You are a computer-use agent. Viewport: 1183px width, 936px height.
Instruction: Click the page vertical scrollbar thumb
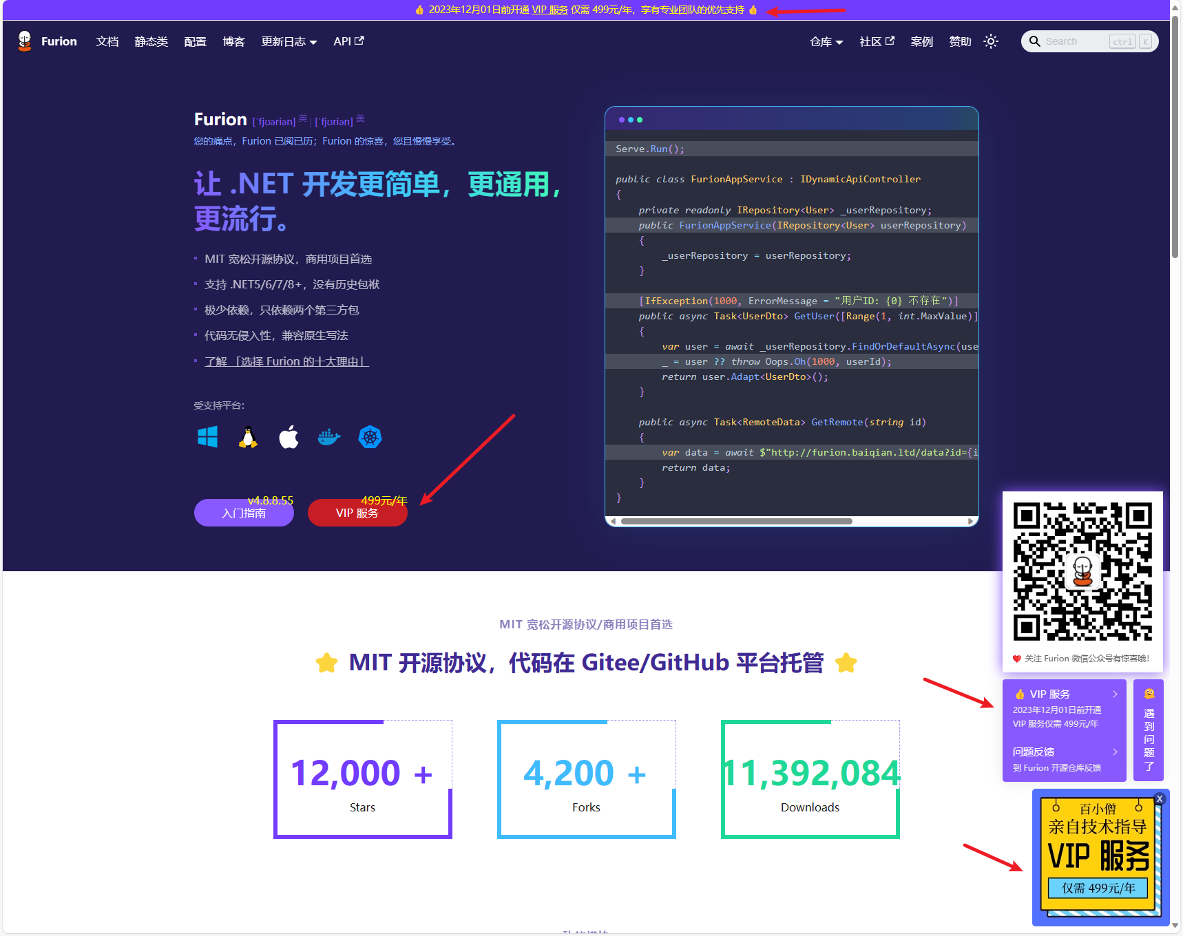coord(1175,138)
